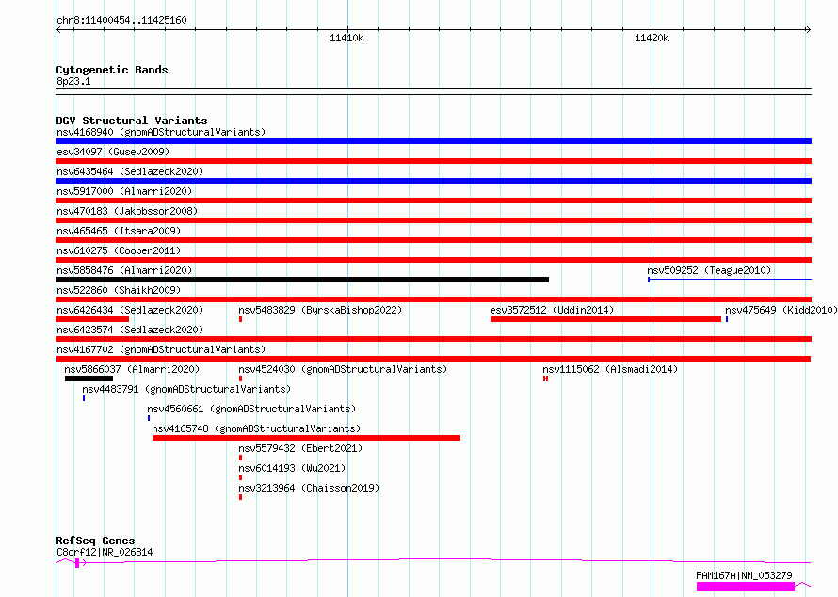The width and height of the screenshot is (838, 597).
Task: Select nsv522860 (Shaikh2009) label
Action: tap(119, 290)
